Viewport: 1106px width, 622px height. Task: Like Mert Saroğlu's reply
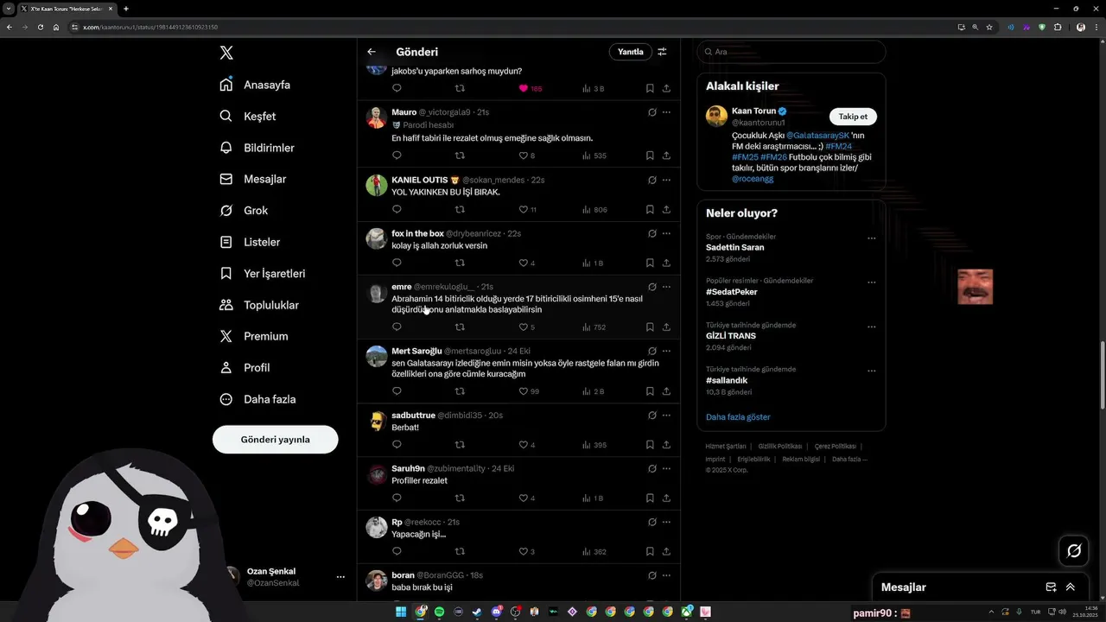click(x=524, y=391)
